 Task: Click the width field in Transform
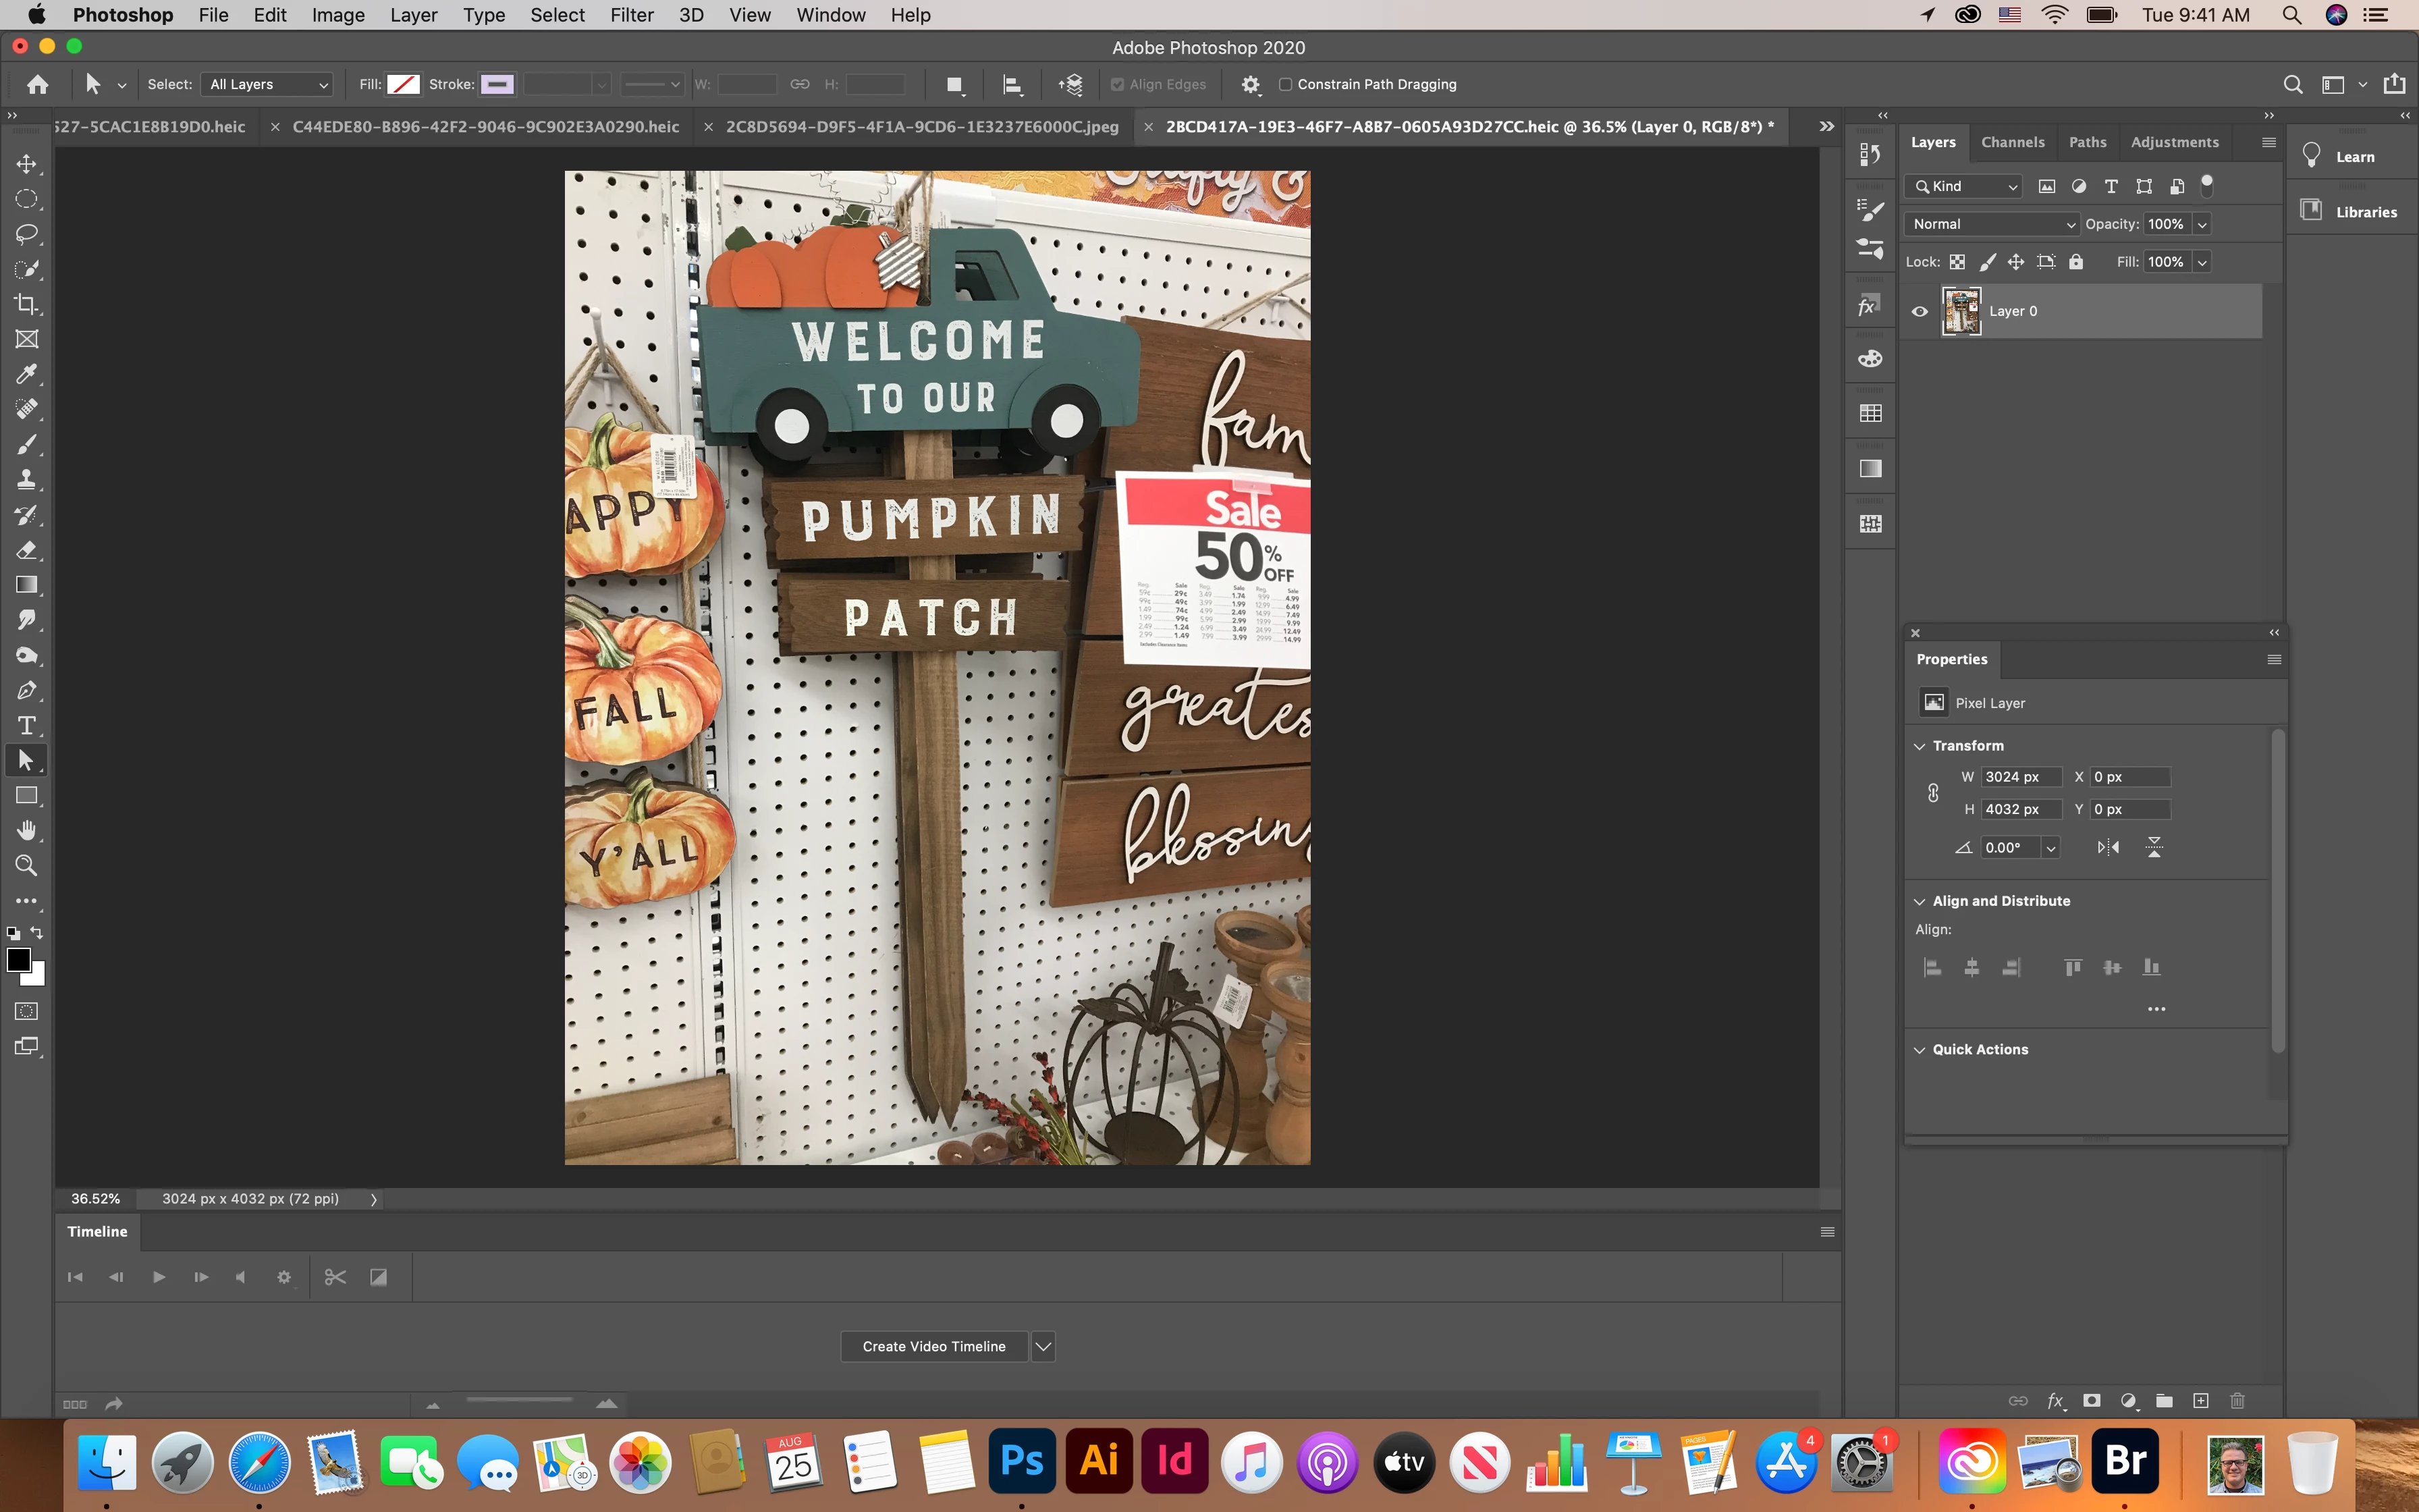(x=2020, y=777)
